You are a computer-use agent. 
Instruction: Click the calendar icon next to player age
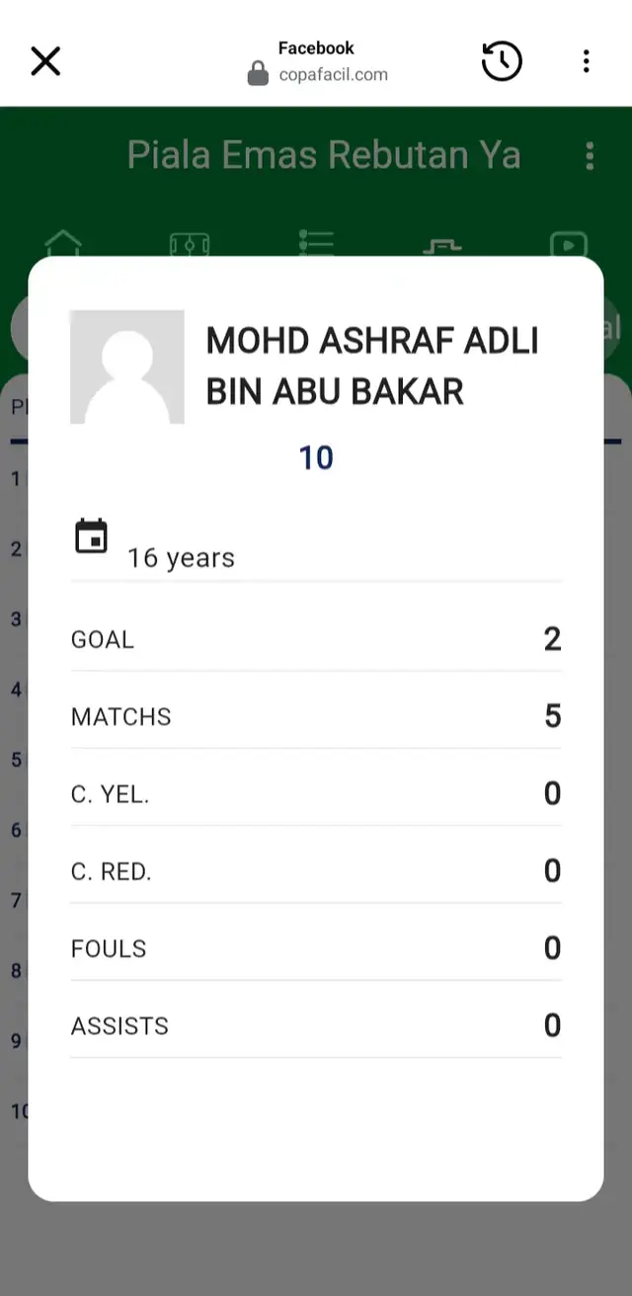(92, 535)
